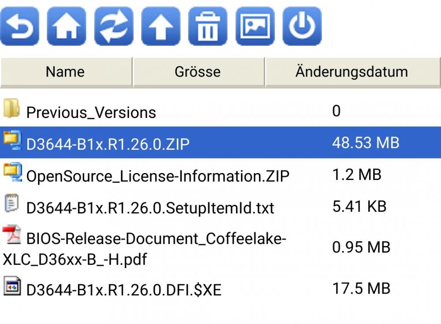This screenshot has width=441, height=324.
Task: Sort files by Name column header
Action: click(x=66, y=72)
